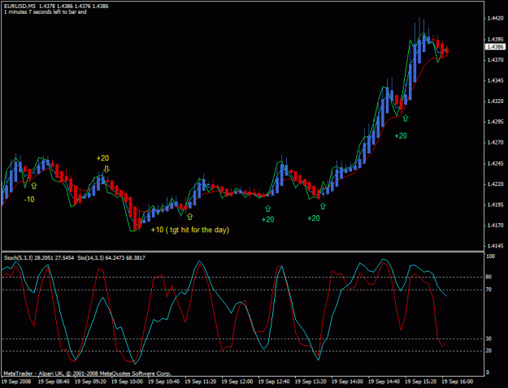The image size is (508, 388).
Task: Select the yellow down arrow below yellow +20
Action: tap(106, 170)
